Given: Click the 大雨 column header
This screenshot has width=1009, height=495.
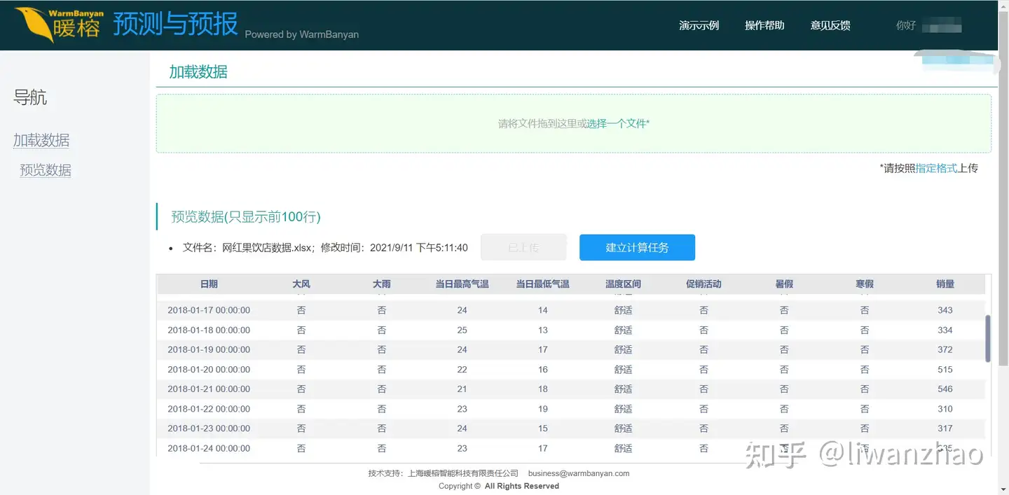Looking at the screenshot, I should (382, 284).
